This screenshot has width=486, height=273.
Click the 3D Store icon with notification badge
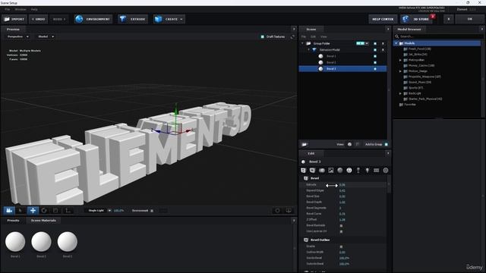[406, 19]
